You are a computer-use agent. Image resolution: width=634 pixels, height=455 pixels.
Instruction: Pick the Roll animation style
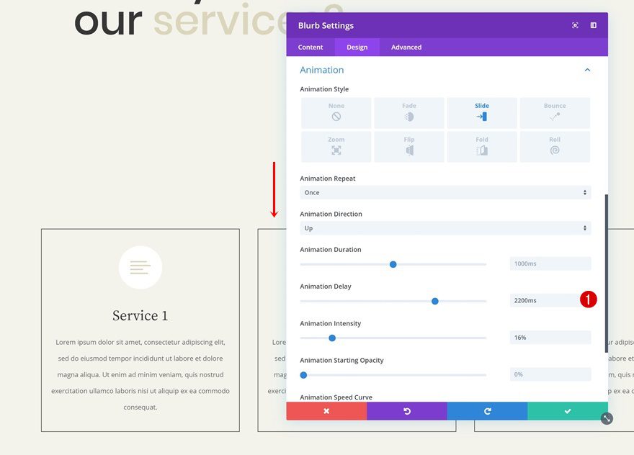click(555, 147)
